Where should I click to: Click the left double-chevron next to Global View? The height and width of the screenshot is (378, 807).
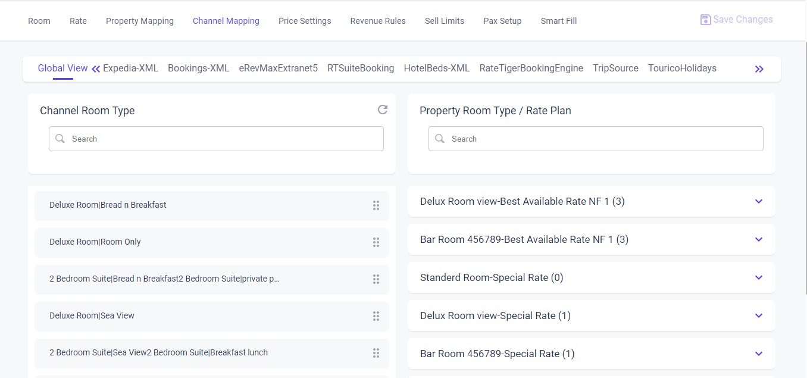point(95,68)
